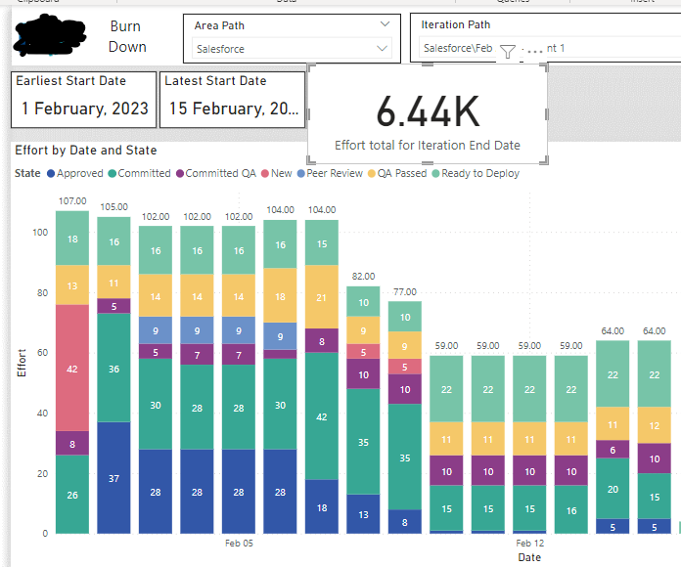Click the QA Passed legend entry
This screenshot has height=567, width=681.
(x=397, y=174)
